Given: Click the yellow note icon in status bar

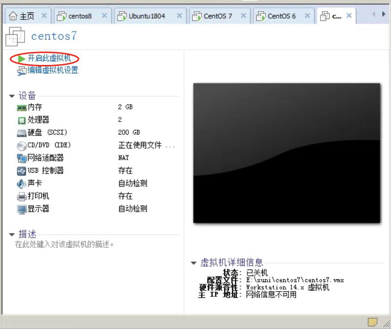Looking at the screenshot, I should point(372,322).
